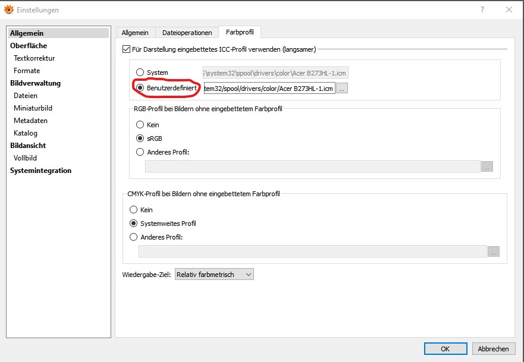This screenshot has height=362, width=524.
Task: Select Bildansicht in the tree
Action: [28, 146]
